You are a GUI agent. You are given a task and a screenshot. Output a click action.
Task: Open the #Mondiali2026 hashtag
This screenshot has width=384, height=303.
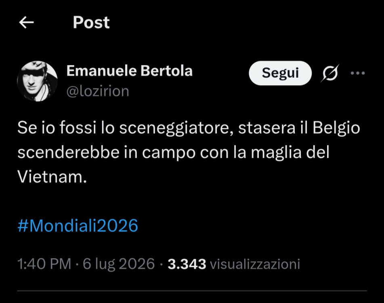coord(78,225)
